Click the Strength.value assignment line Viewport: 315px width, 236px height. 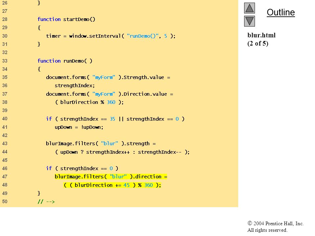pyautogui.click(x=108, y=77)
